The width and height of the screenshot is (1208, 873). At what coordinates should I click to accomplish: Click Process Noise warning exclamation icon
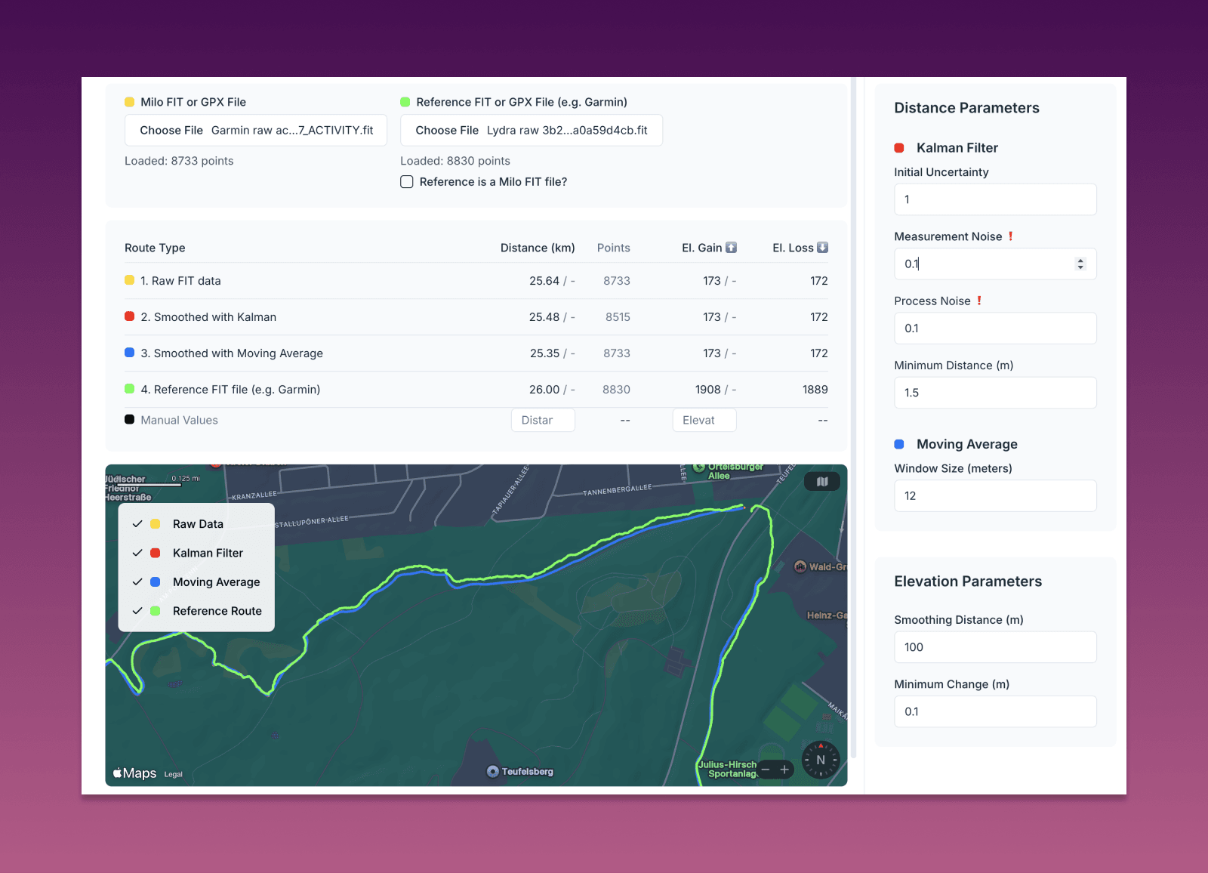pyautogui.click(x=979, y=301)
